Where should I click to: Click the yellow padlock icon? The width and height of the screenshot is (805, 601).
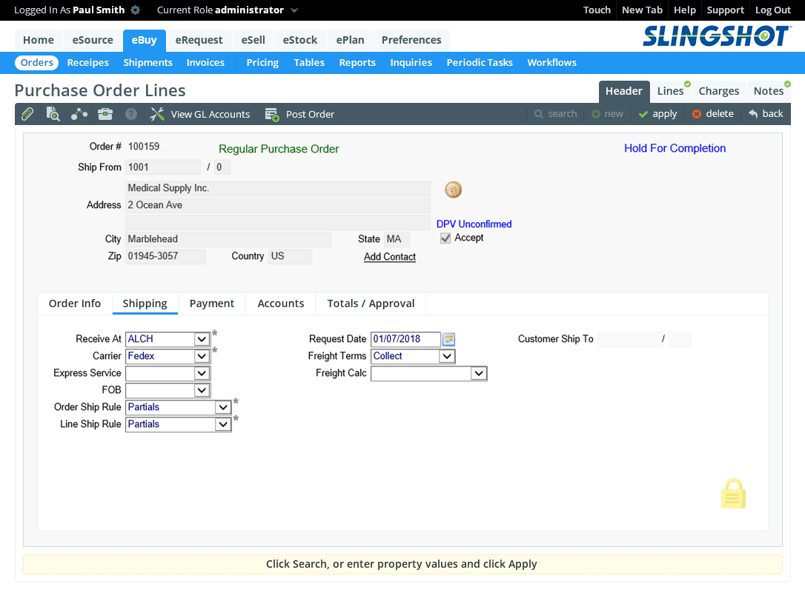[733, 494]
